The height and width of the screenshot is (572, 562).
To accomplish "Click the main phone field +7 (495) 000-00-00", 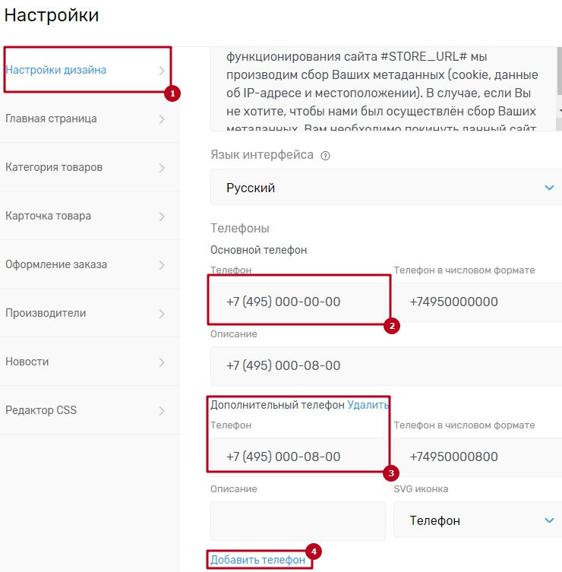I will (297, 302).
